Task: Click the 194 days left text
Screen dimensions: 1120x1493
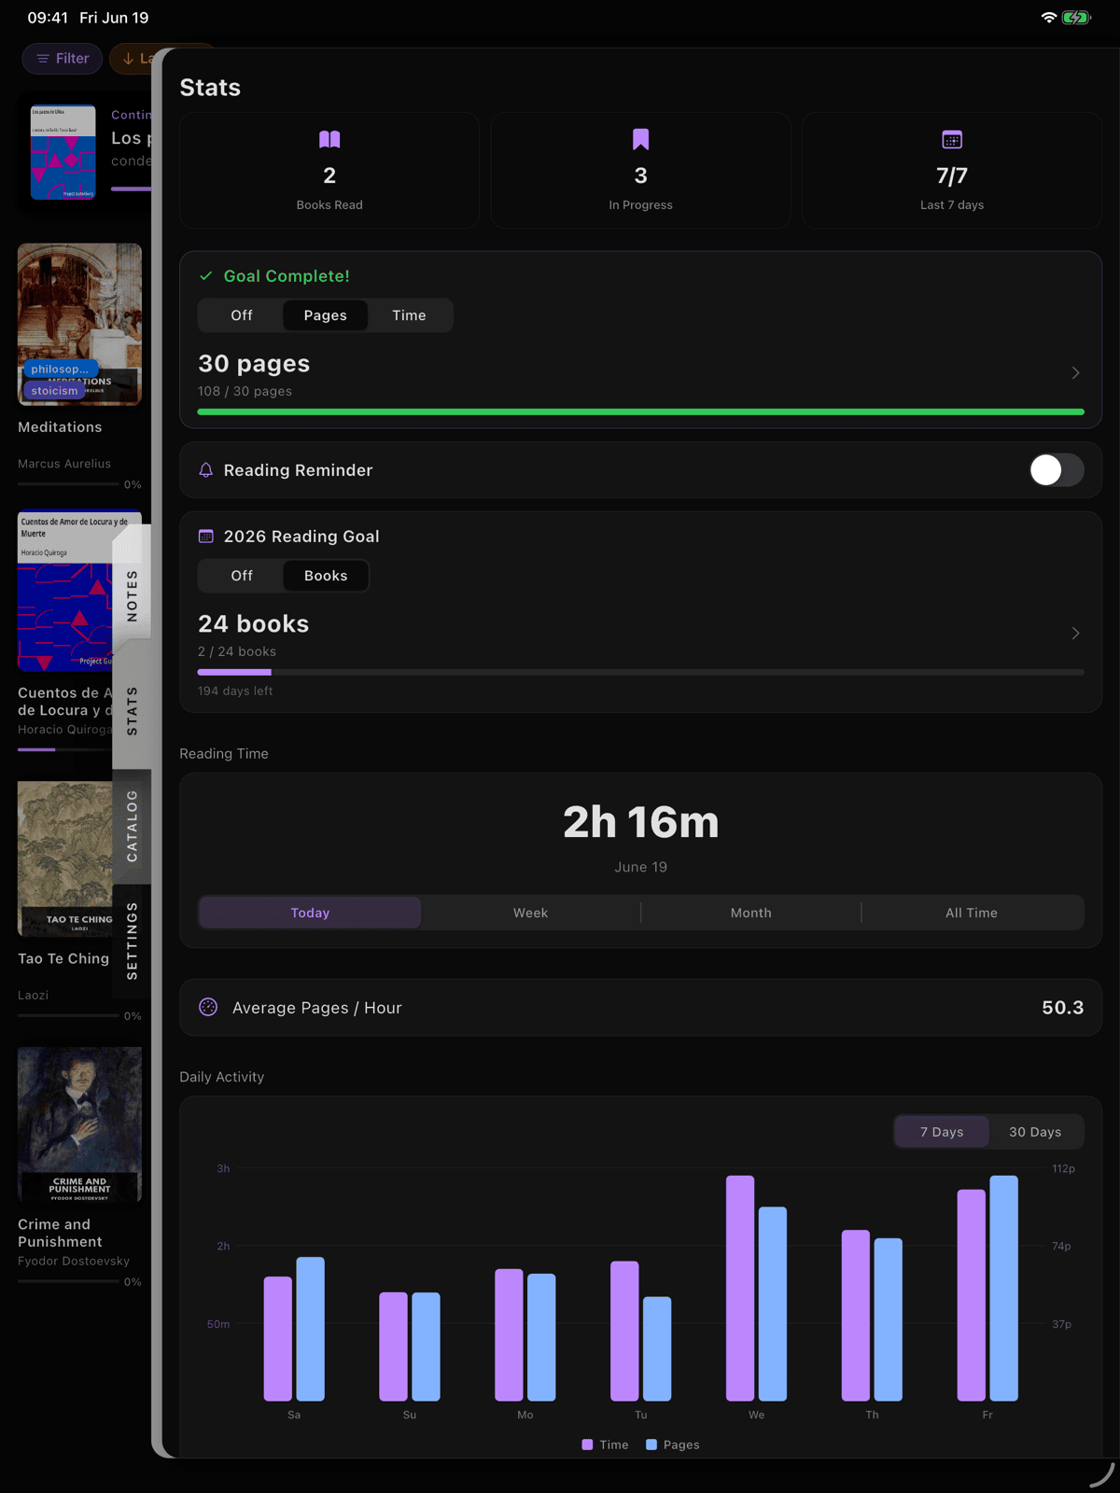Action: [x=235, y=691]
